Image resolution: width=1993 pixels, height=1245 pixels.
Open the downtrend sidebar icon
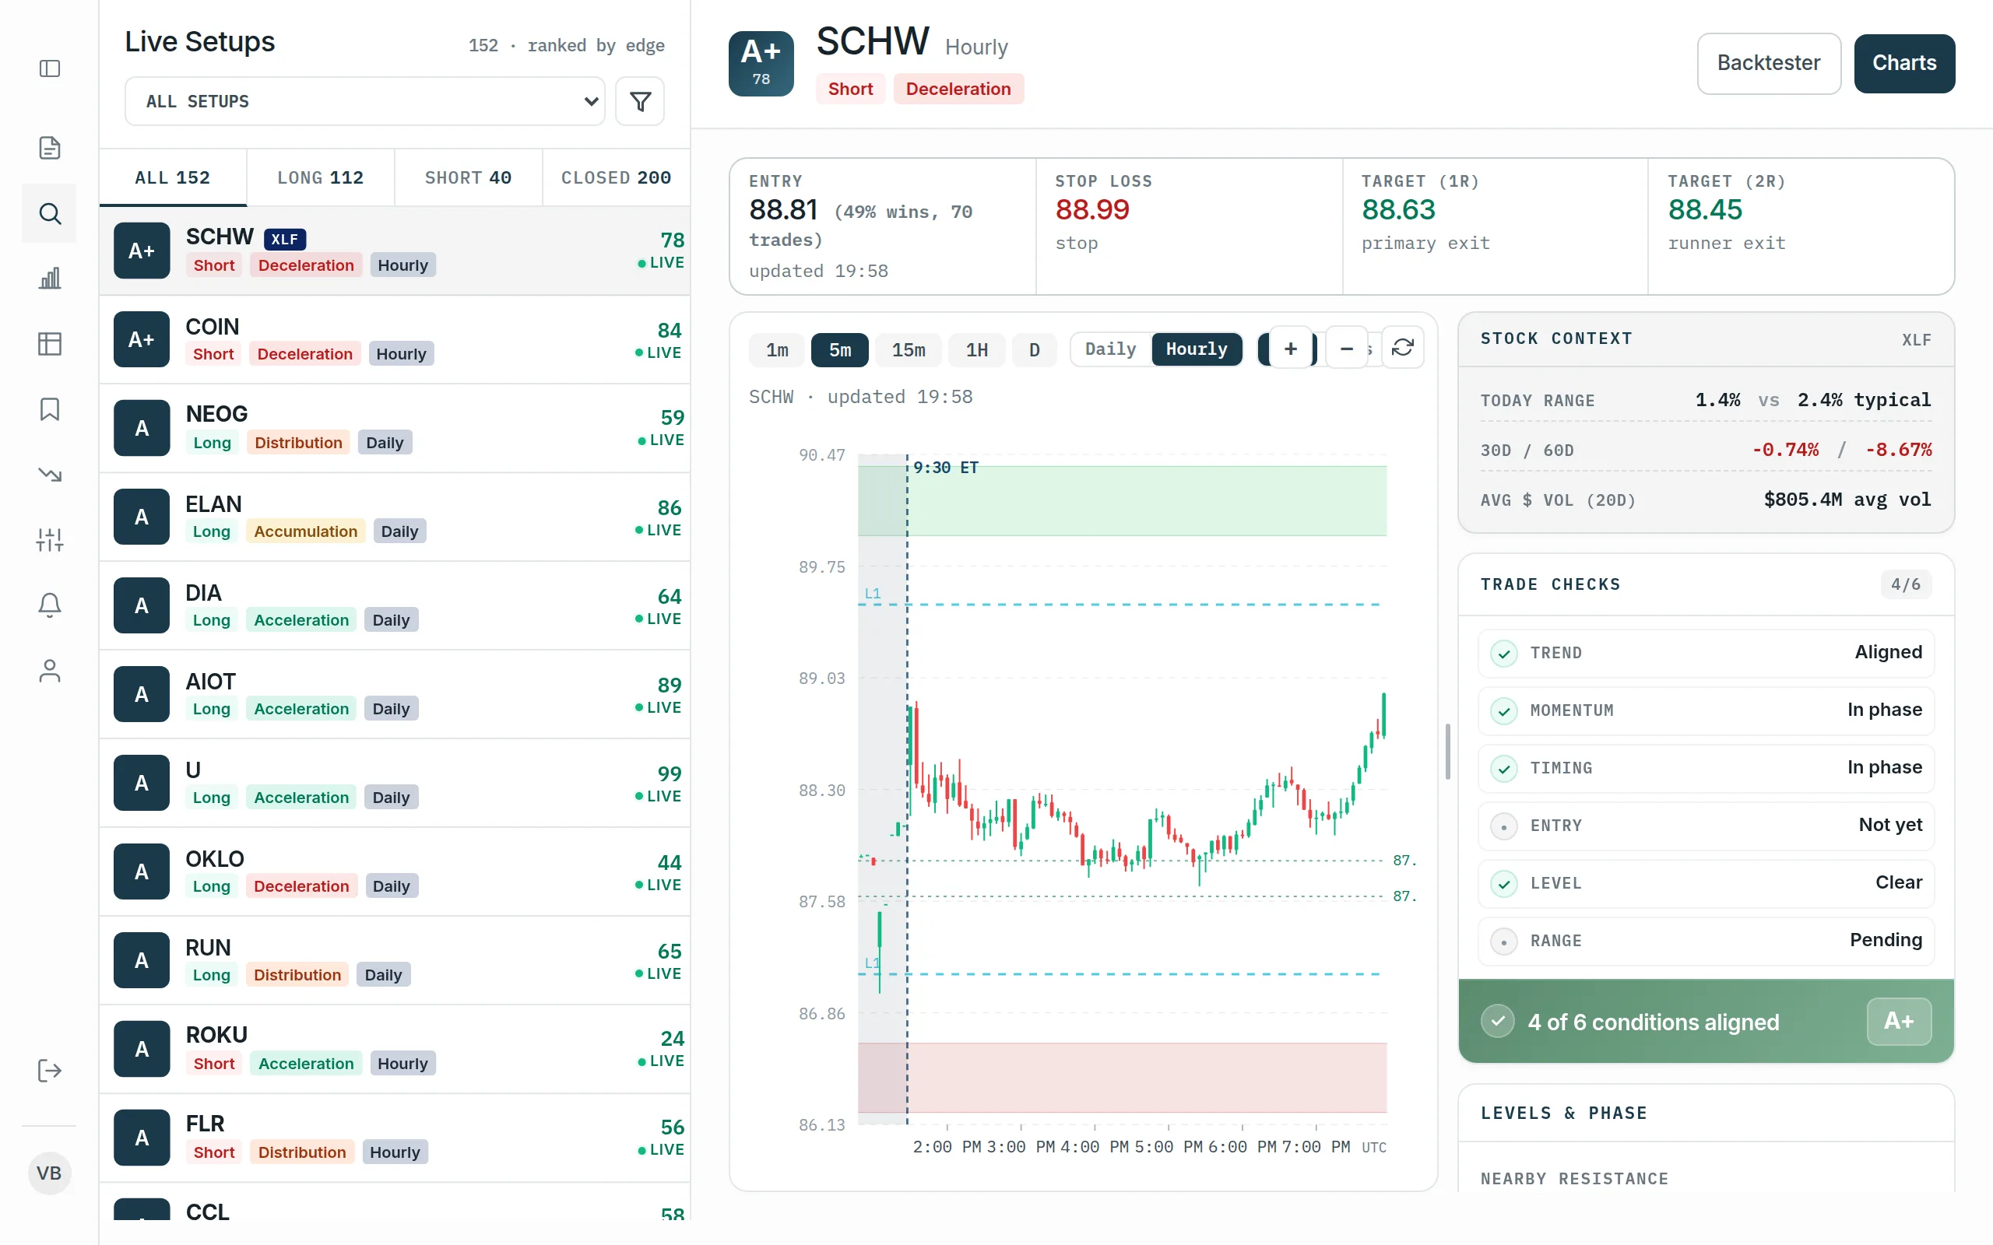pyautogui.click(x=49, y=475)
